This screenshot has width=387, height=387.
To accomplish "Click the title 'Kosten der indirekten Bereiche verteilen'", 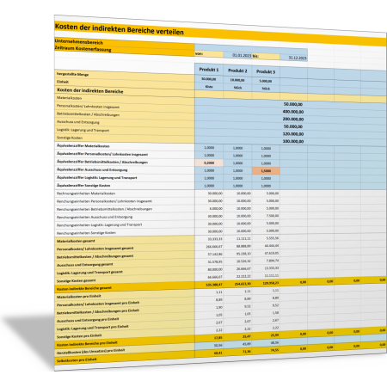I will click(119, 29).
